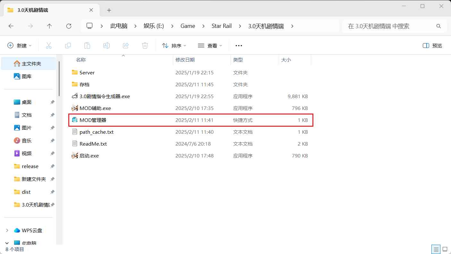
Task: Select the Rename icon on the toolbar
Action: [106, 45]
